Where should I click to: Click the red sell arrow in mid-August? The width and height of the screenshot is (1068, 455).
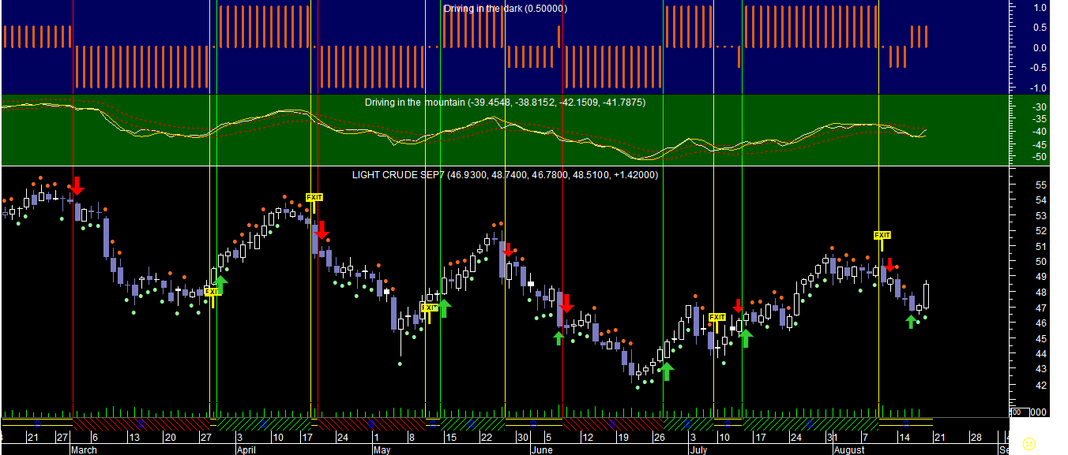(x=889, y=265)
